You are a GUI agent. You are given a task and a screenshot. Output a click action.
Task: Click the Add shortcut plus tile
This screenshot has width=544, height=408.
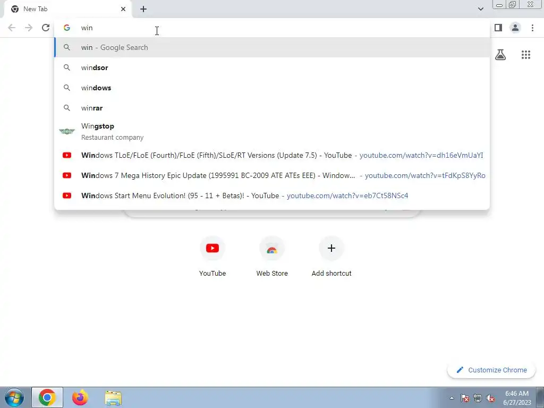tap(331, 257)
